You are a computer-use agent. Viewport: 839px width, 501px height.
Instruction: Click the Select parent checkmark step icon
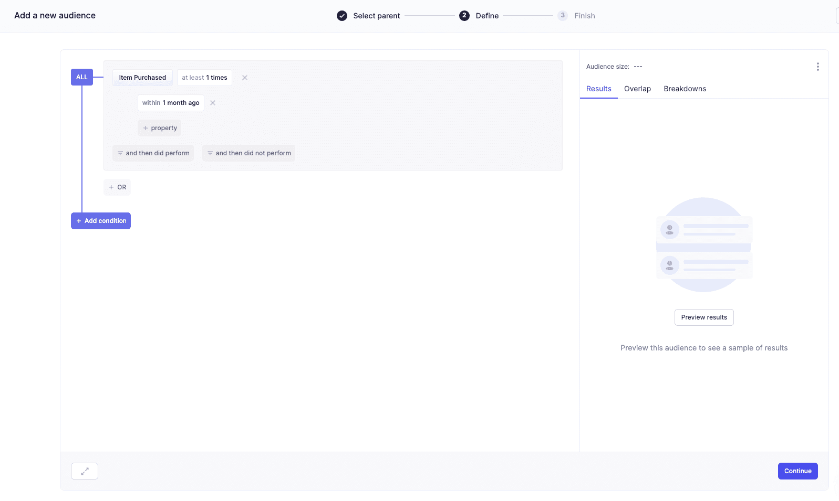click(342, 16)
